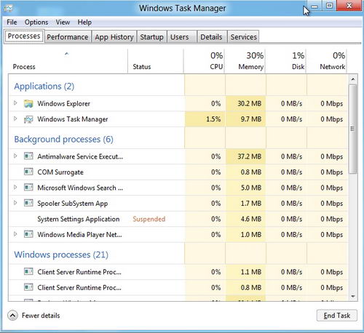Click the End Task button
Image resolution: width=364 pixels, height=333 pixels.
point(337,316)
